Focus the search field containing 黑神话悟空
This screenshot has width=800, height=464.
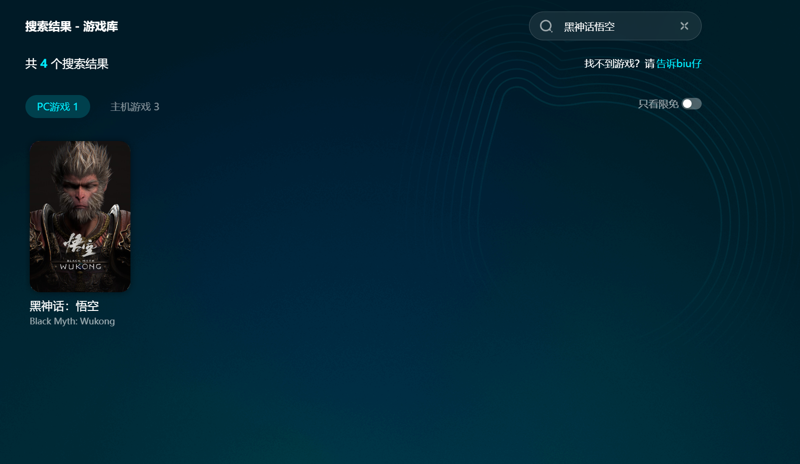[x=615, y=26]
